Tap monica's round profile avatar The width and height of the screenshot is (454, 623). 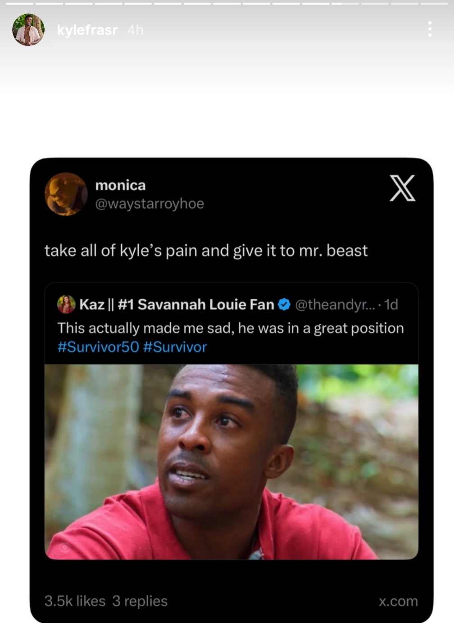(66, 194)
